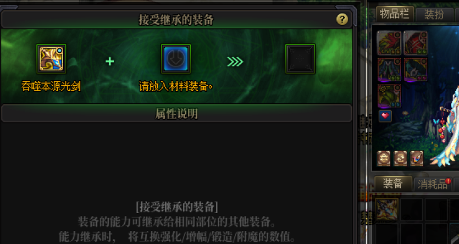
Task: Select the equipped red shoulder armor icon
Action: pyautogui.click(x=389, y=43)
